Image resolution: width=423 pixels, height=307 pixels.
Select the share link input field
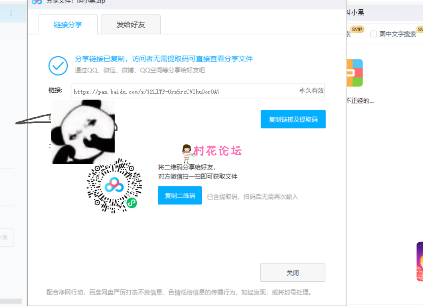[x=198, y=91]
